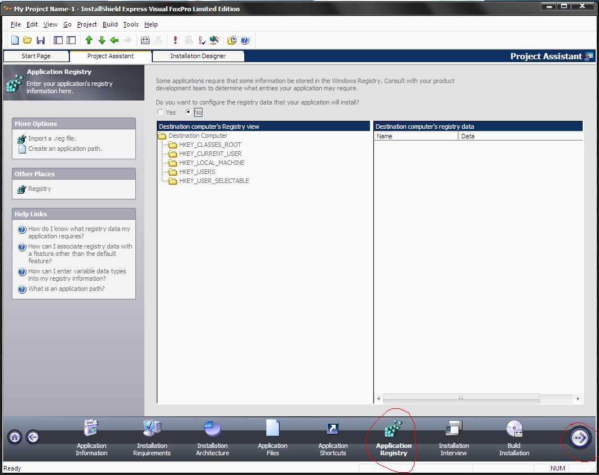This screenshot has height=475, width=599.
Task: Click the next arrow button at bottom right
Action: 579,438
